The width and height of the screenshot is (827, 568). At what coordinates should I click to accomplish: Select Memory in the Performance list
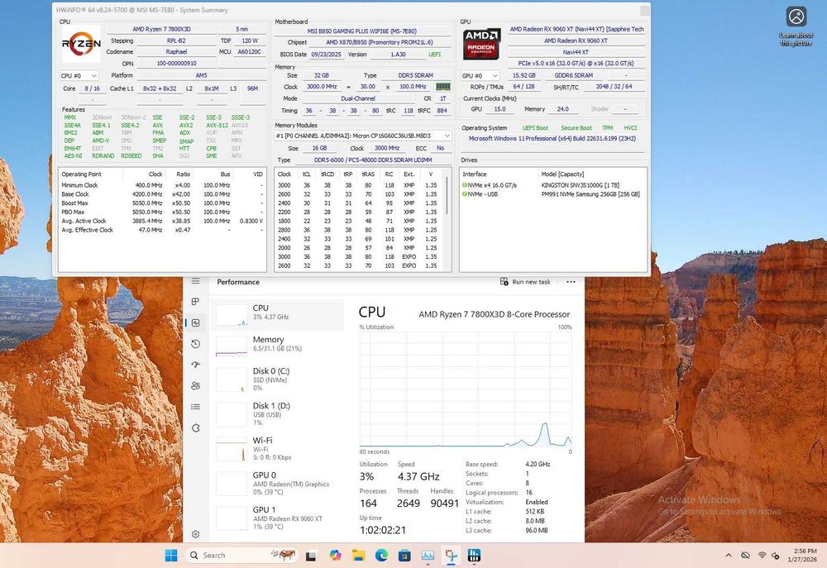point(277,344)
